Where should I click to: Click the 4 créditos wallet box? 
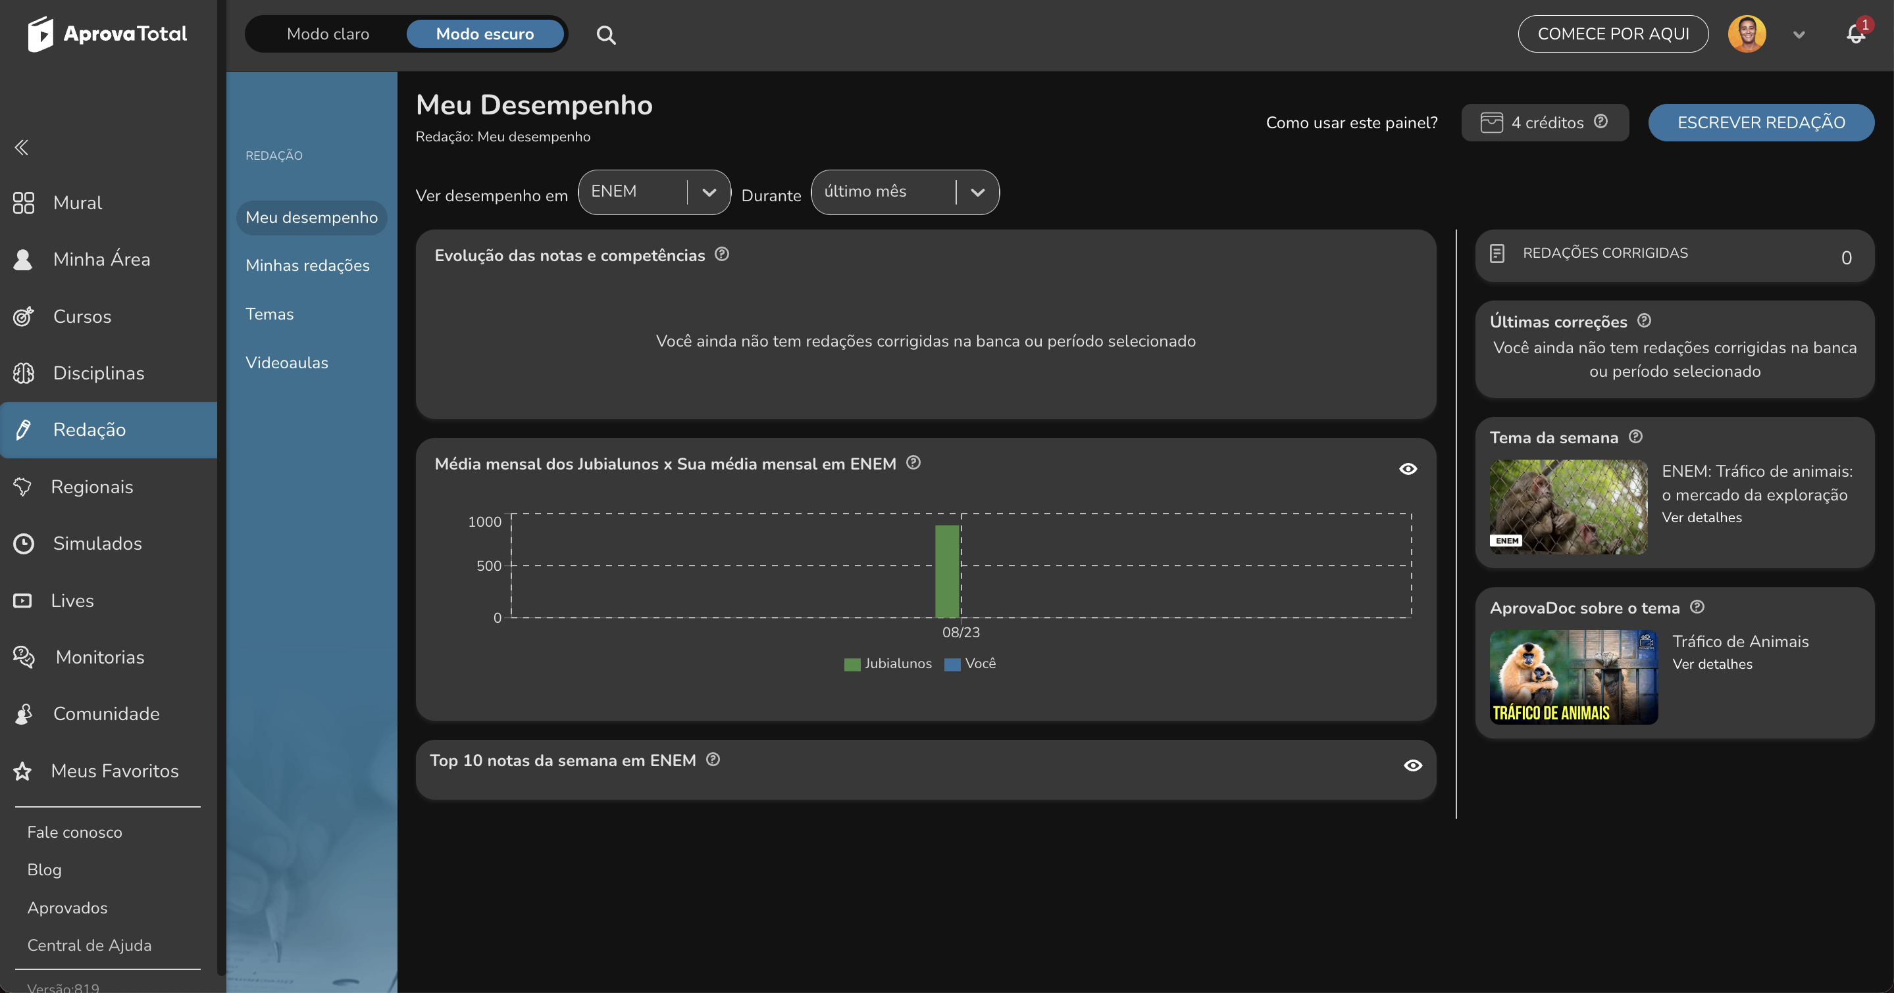tap(1545, 123)
